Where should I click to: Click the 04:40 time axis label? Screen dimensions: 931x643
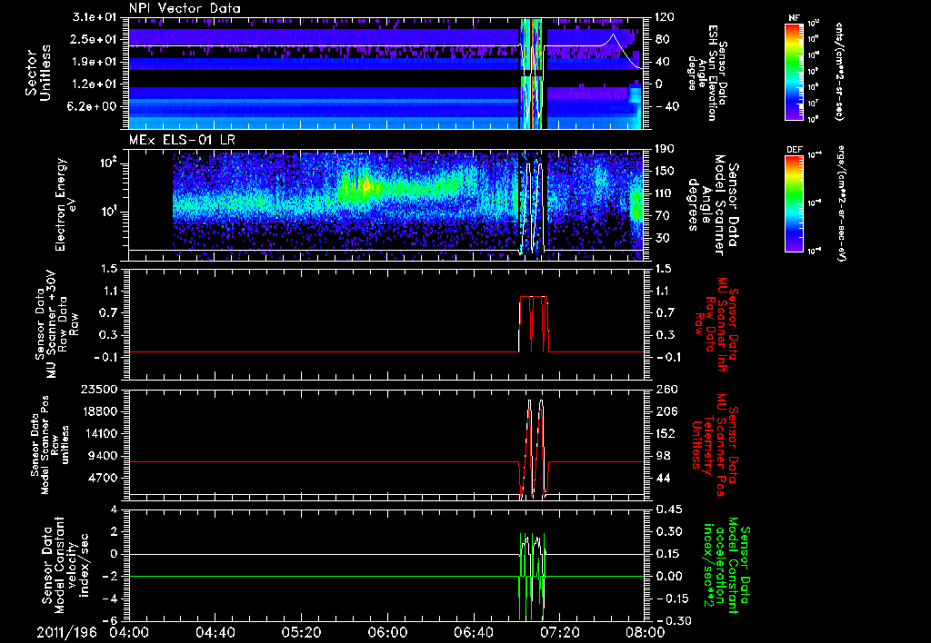pyautogui.click(x=215, y=632)
